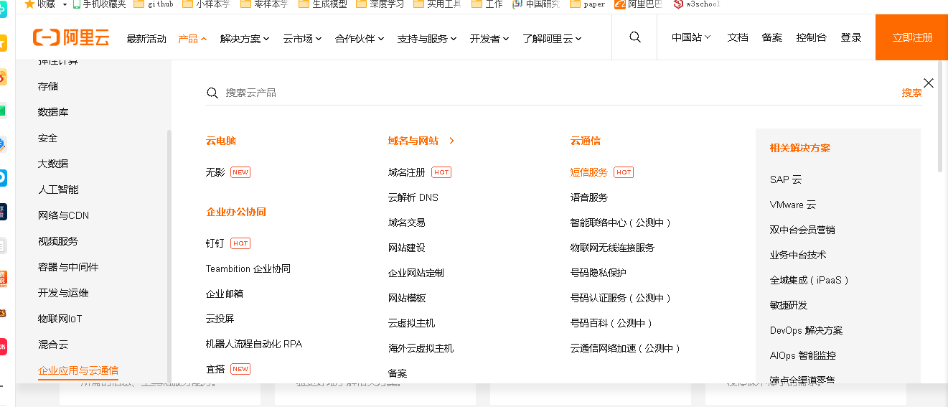Expand the 合作伙伴 dropdown

point(360,38)
